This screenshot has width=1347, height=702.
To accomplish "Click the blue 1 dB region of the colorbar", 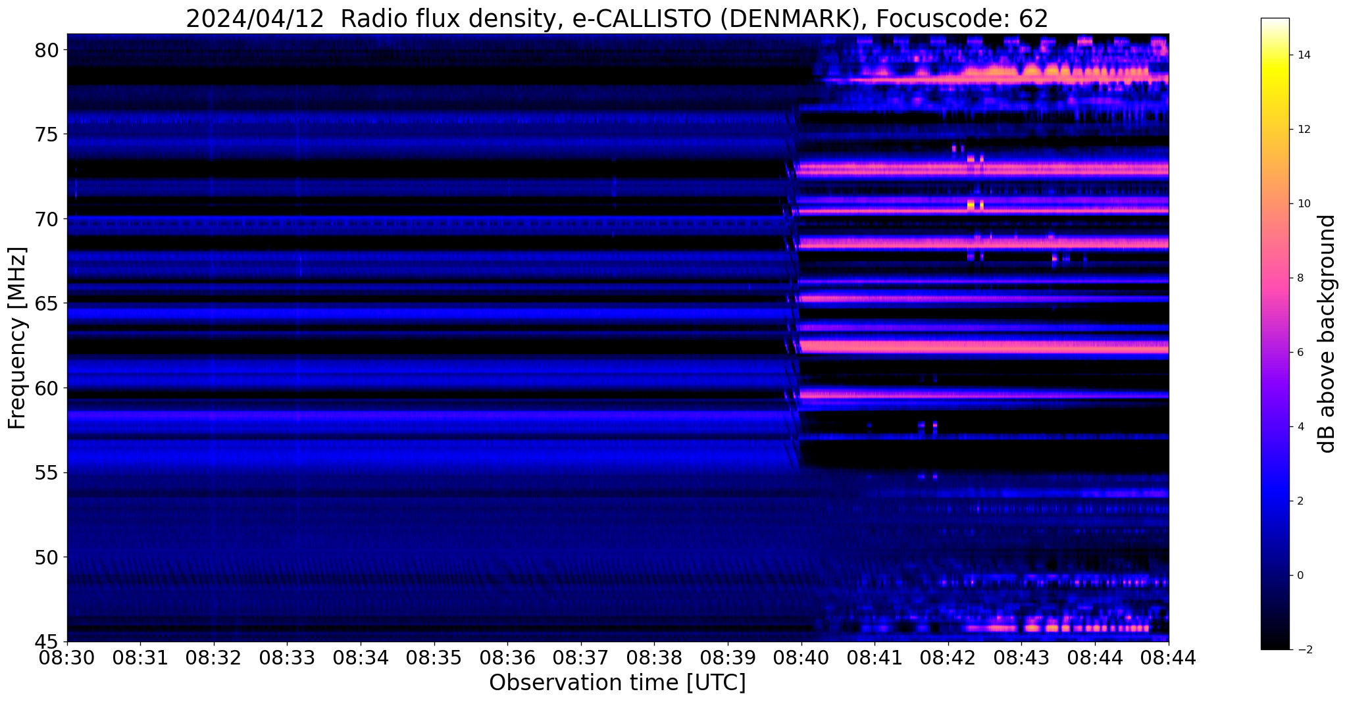I will [1275, 538].
